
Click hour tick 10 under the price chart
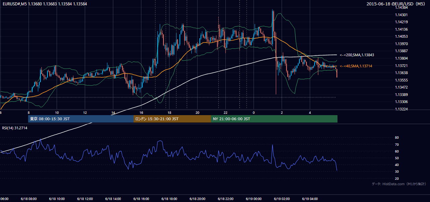(57, 112)
